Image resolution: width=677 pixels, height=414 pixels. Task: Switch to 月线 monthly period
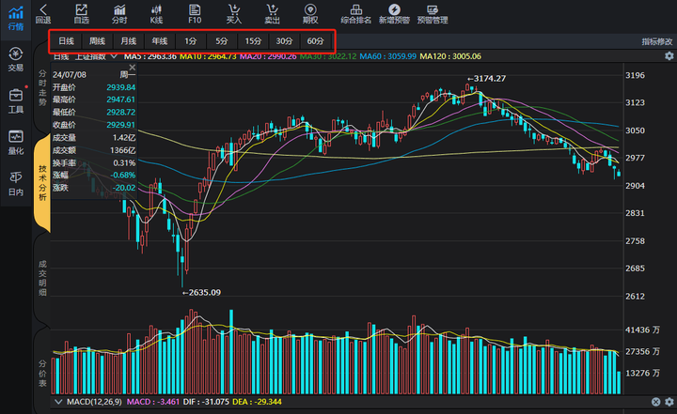pos(128,41)
